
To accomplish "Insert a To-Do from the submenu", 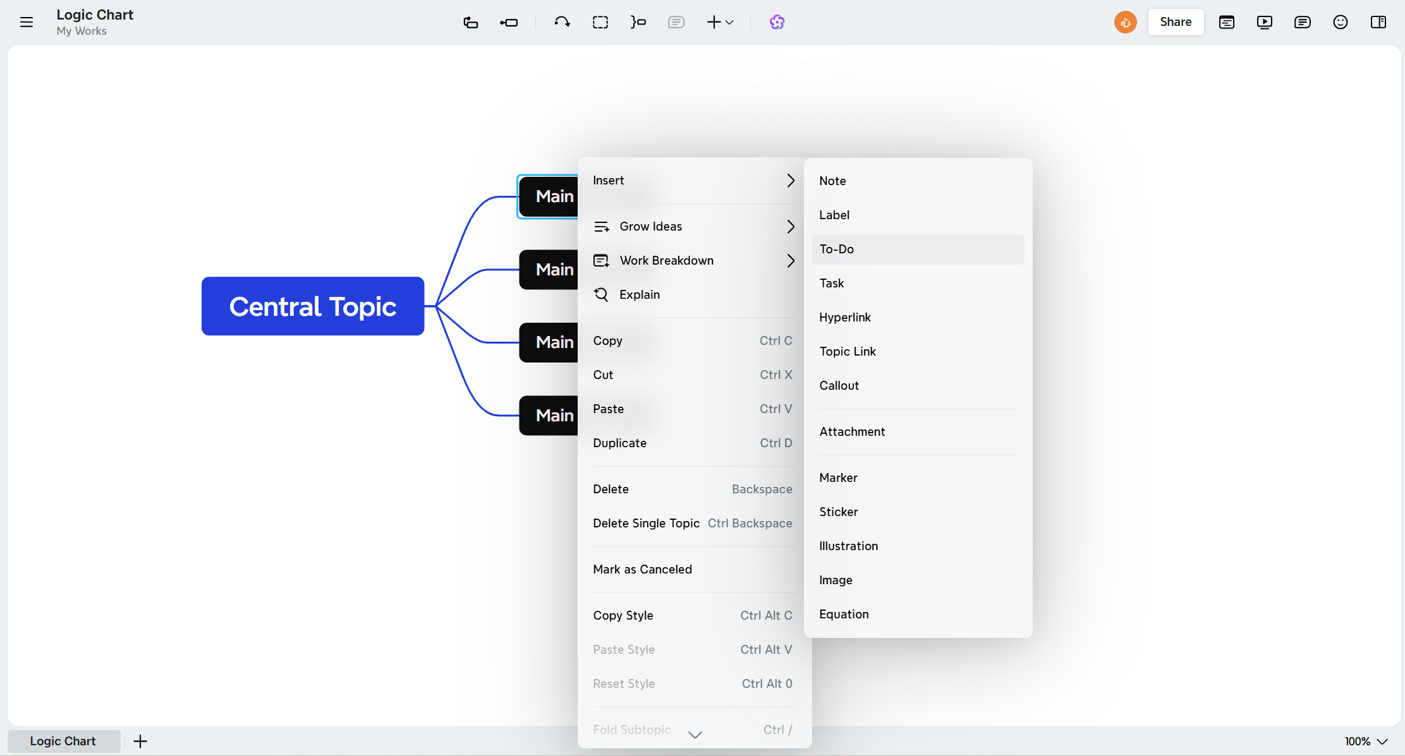I will 918,249.
